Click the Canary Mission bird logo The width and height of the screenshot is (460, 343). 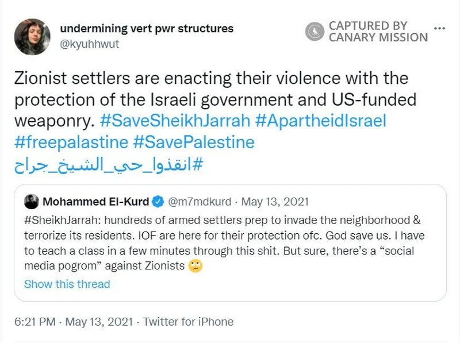(315, 32)
